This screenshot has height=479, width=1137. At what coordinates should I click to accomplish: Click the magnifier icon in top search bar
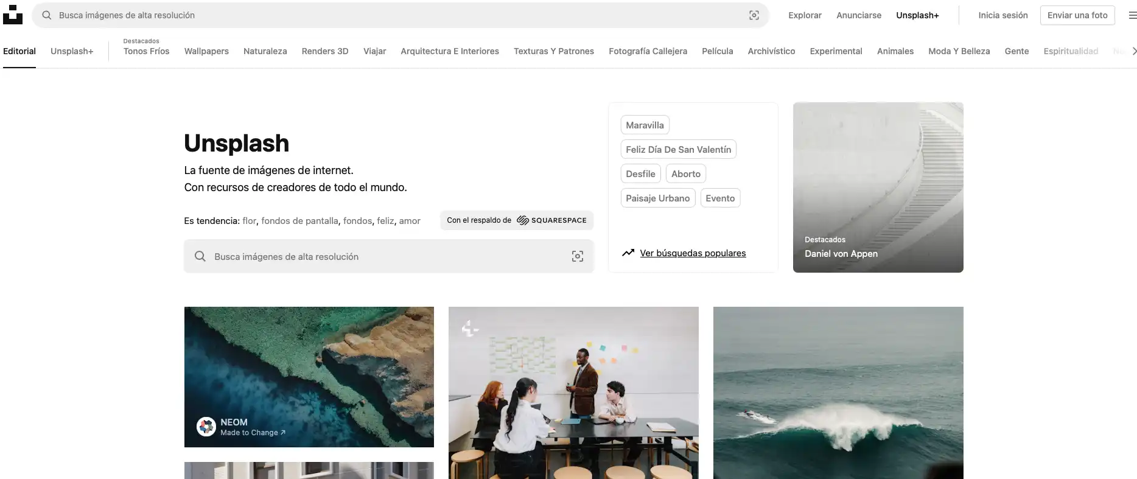(x=46, y=15)
